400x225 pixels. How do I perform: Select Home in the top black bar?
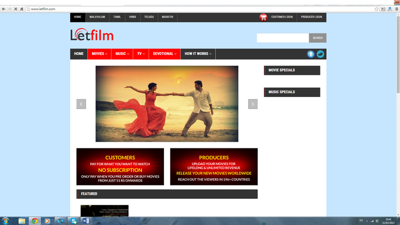tap(78, 17)
